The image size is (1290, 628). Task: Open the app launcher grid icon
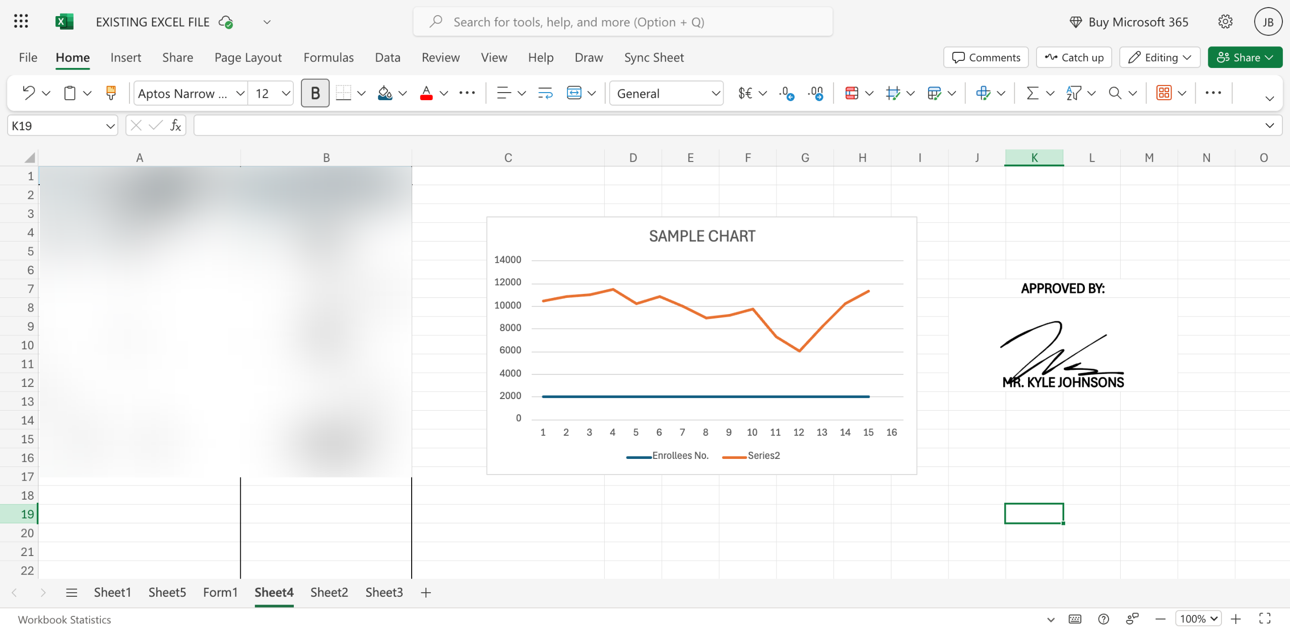[21, 22]
